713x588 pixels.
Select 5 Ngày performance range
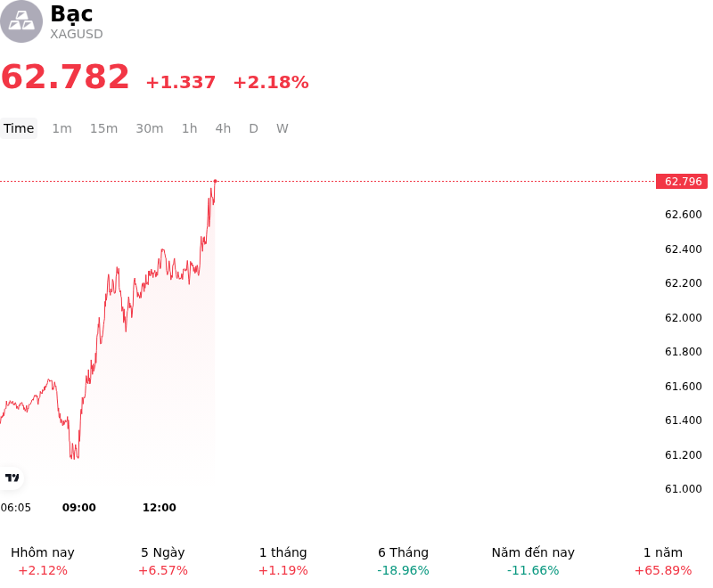pos(163,561)
